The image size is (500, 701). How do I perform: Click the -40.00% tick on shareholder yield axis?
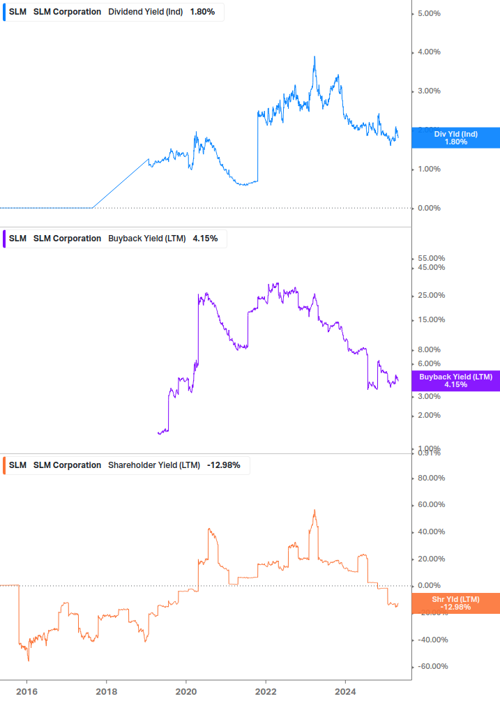(432, 640)
